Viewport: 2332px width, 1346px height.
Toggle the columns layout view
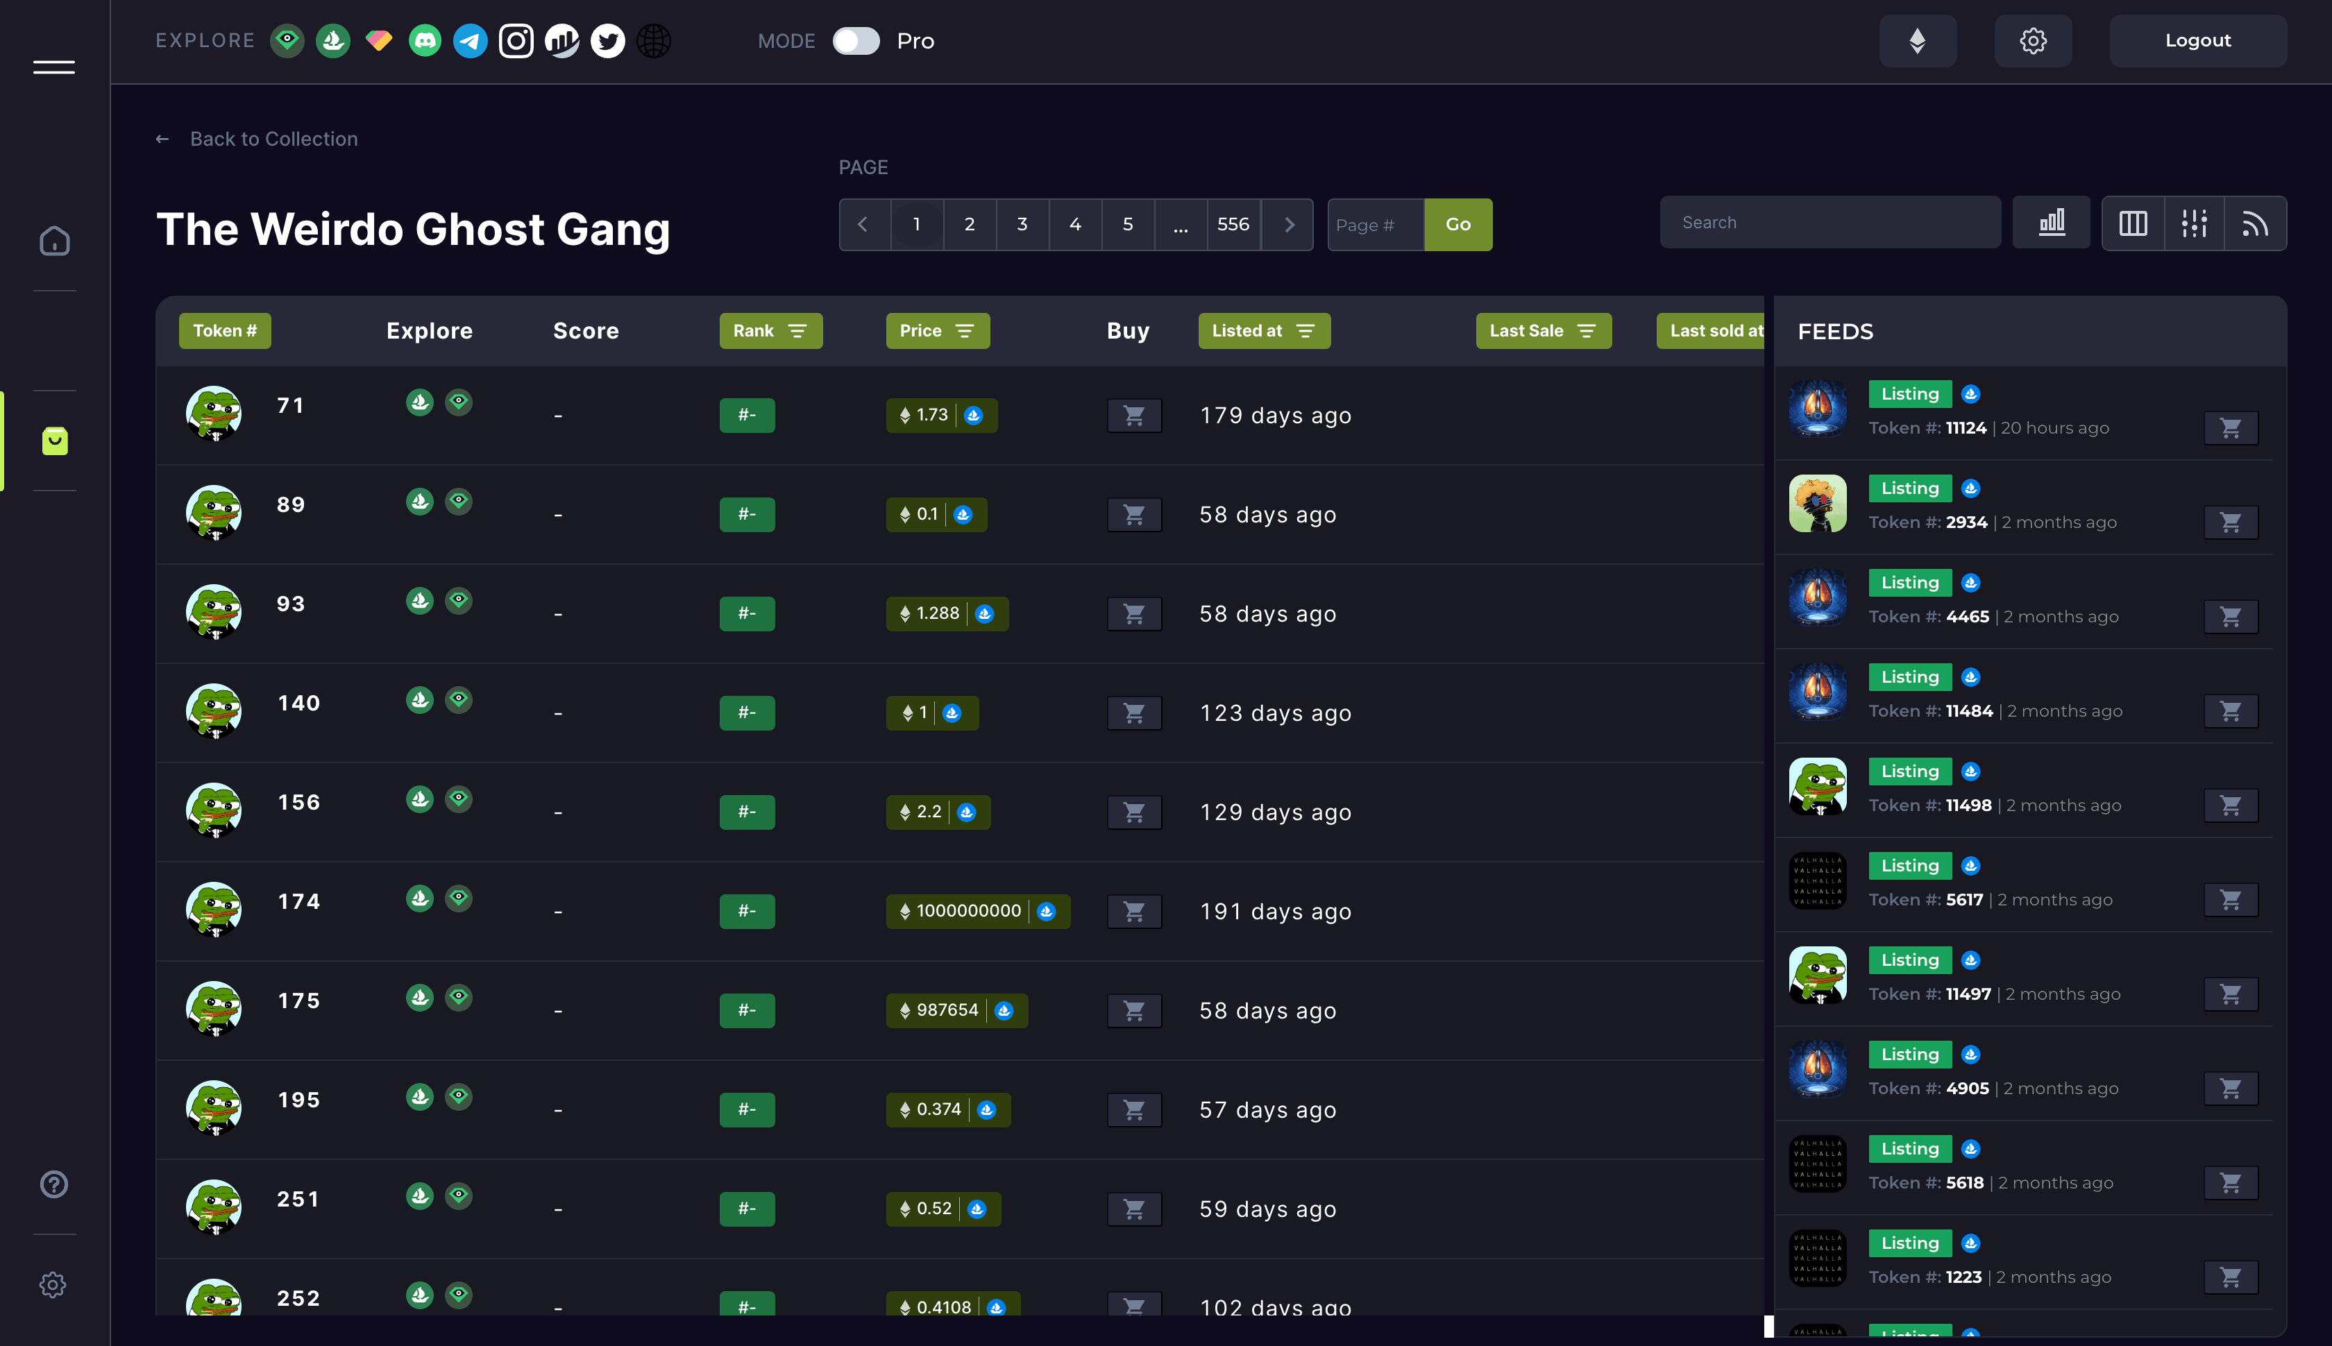[x=2134, y=223]
